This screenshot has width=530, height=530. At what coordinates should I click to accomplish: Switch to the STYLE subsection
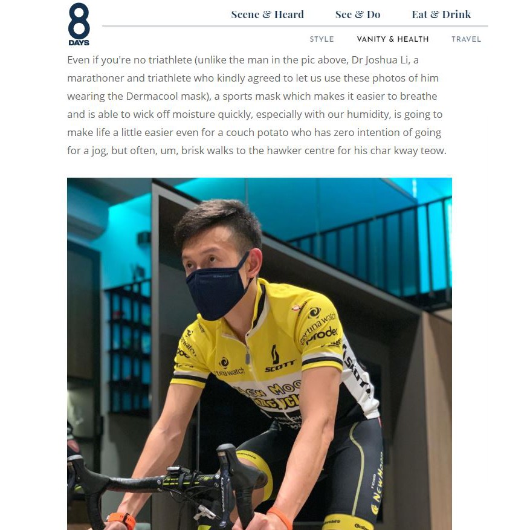click(322, 39)
